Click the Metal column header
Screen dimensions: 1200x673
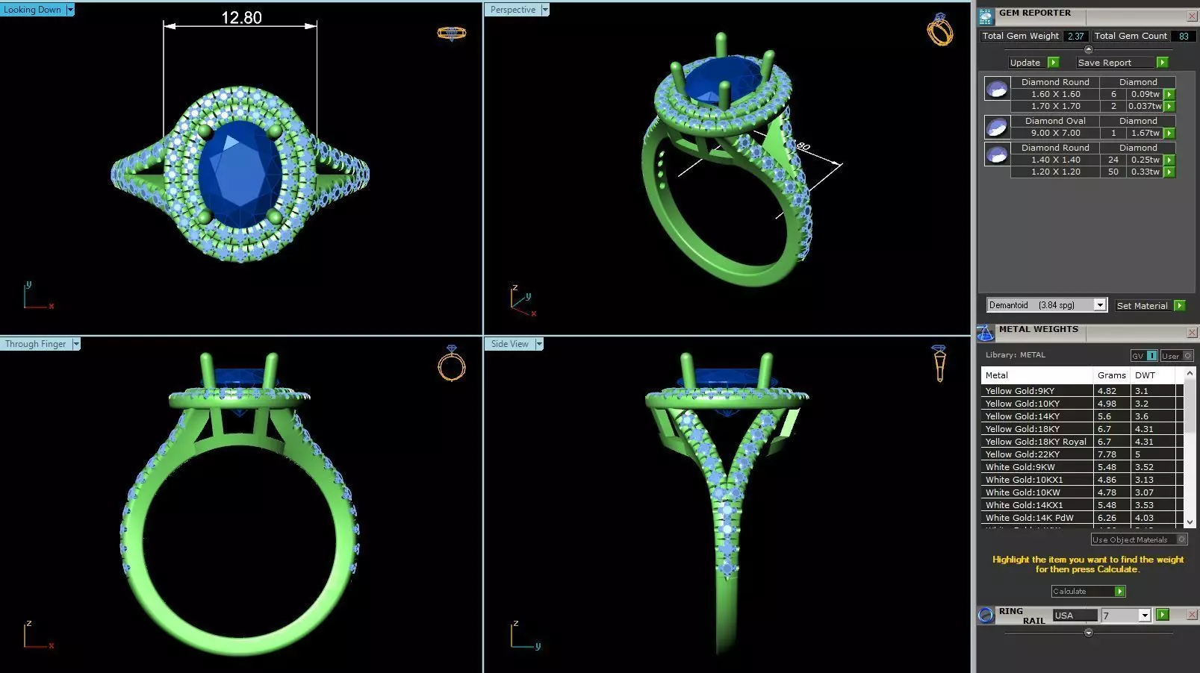point(1036,375)
